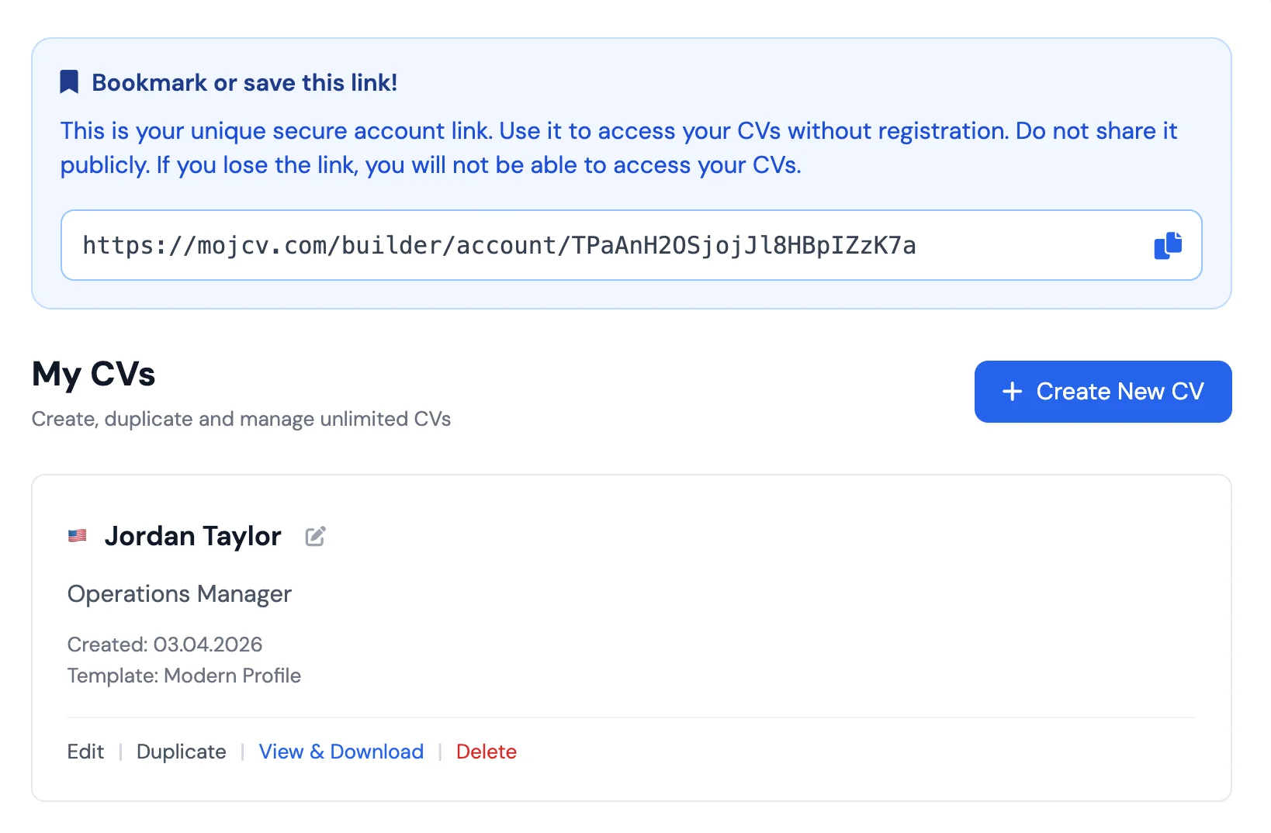Click the Template: Modern Profile text
The width and height of the screenshot is (1271, 833).
point(184,676)
